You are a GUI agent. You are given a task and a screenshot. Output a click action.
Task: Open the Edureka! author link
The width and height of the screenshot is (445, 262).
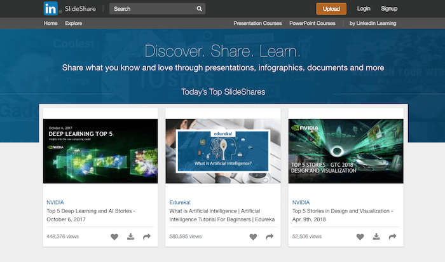pos(180,202)
